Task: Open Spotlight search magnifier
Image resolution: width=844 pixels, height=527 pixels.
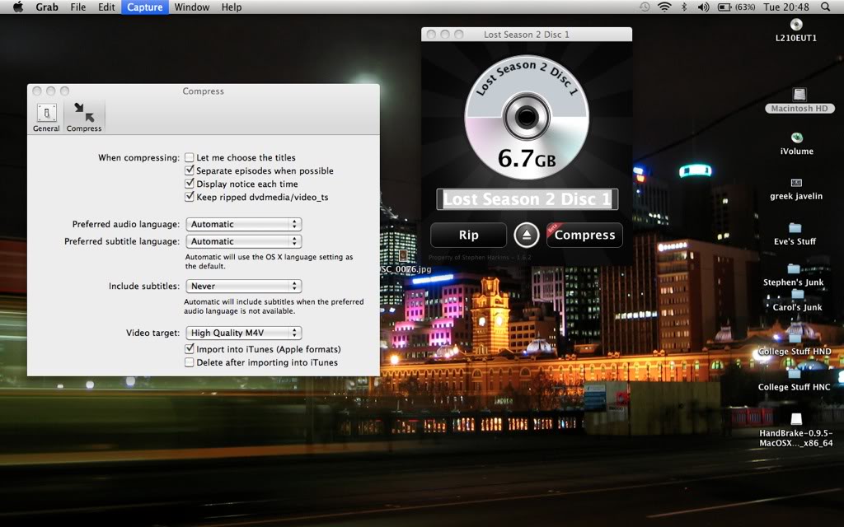Action: coord(825,7)
